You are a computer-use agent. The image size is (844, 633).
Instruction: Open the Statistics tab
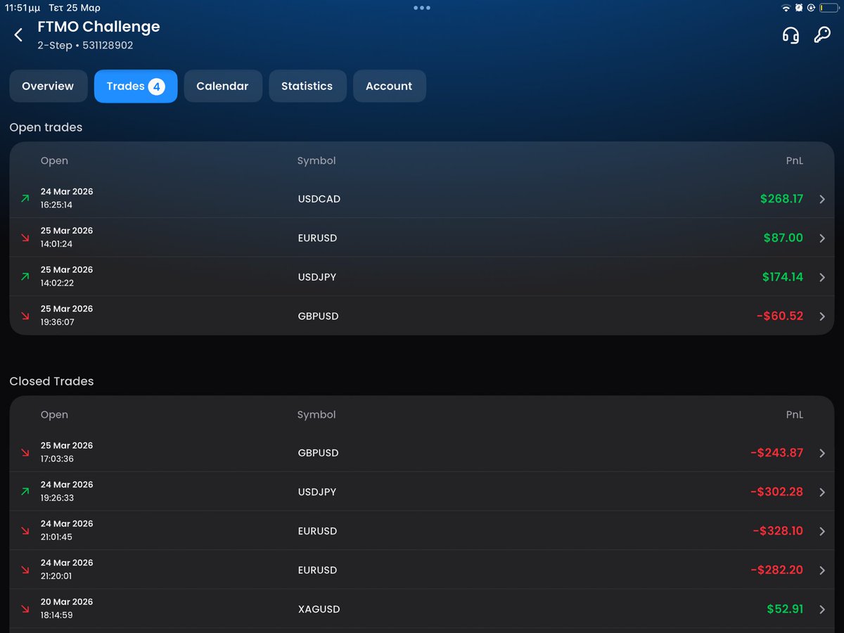pyautogui.click(x=307, y=86)
